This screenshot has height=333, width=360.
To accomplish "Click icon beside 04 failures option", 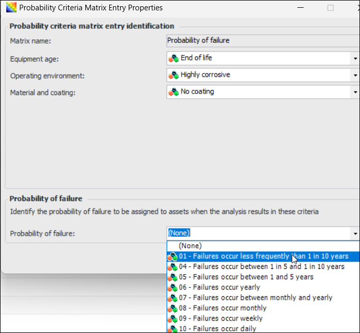I will coord(172,267).
